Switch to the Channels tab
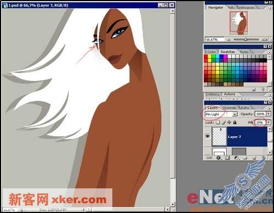 tap(230, 108)
